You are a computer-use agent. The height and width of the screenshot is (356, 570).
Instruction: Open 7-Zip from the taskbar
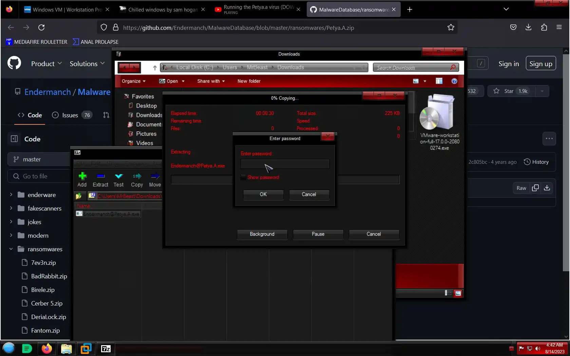pos(106,349)
